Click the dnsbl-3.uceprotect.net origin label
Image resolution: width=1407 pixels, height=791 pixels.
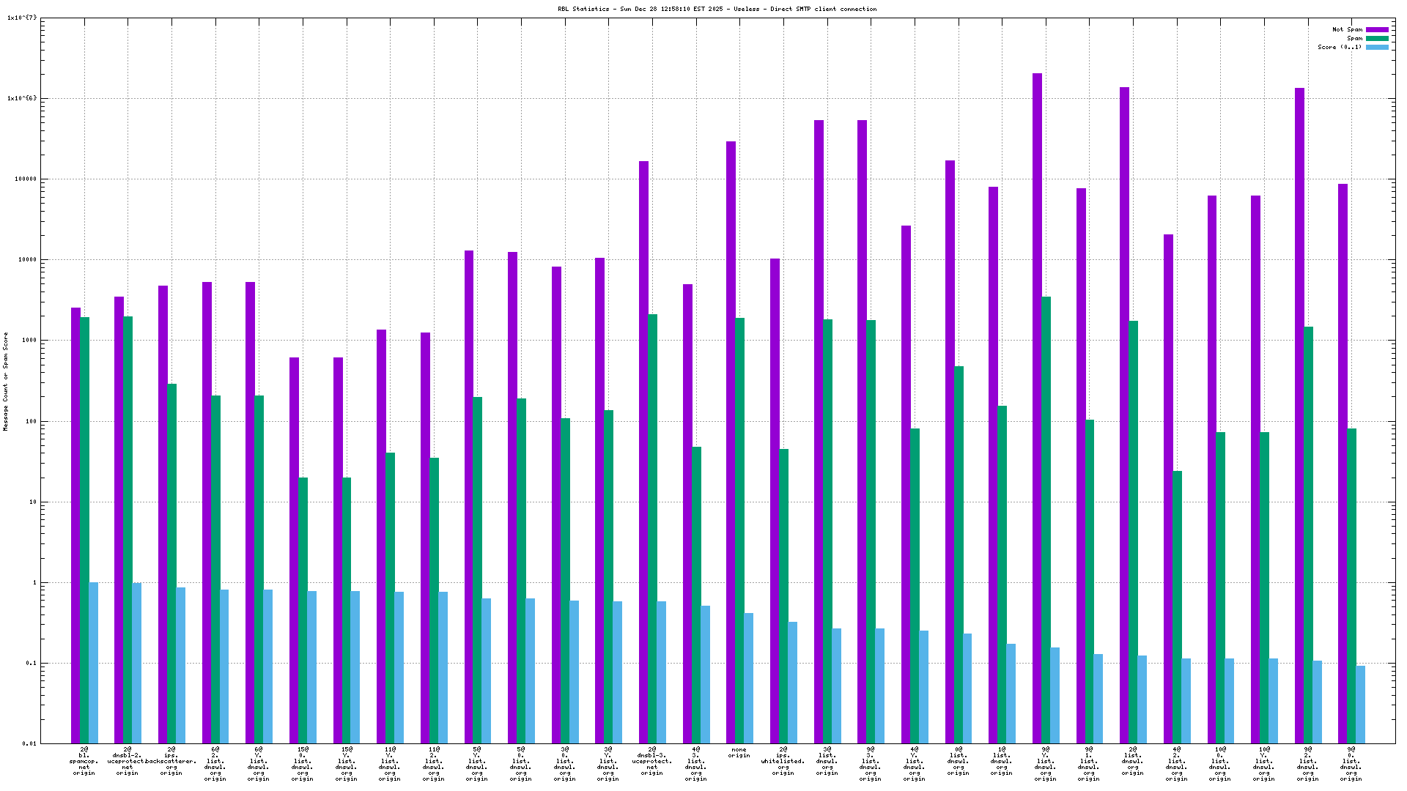(x=651, y=761)
